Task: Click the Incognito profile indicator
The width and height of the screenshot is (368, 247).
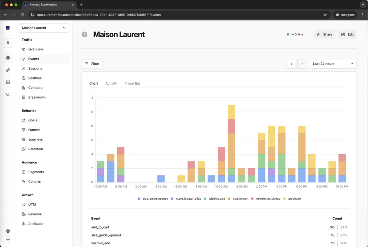Action: point(345,15)
